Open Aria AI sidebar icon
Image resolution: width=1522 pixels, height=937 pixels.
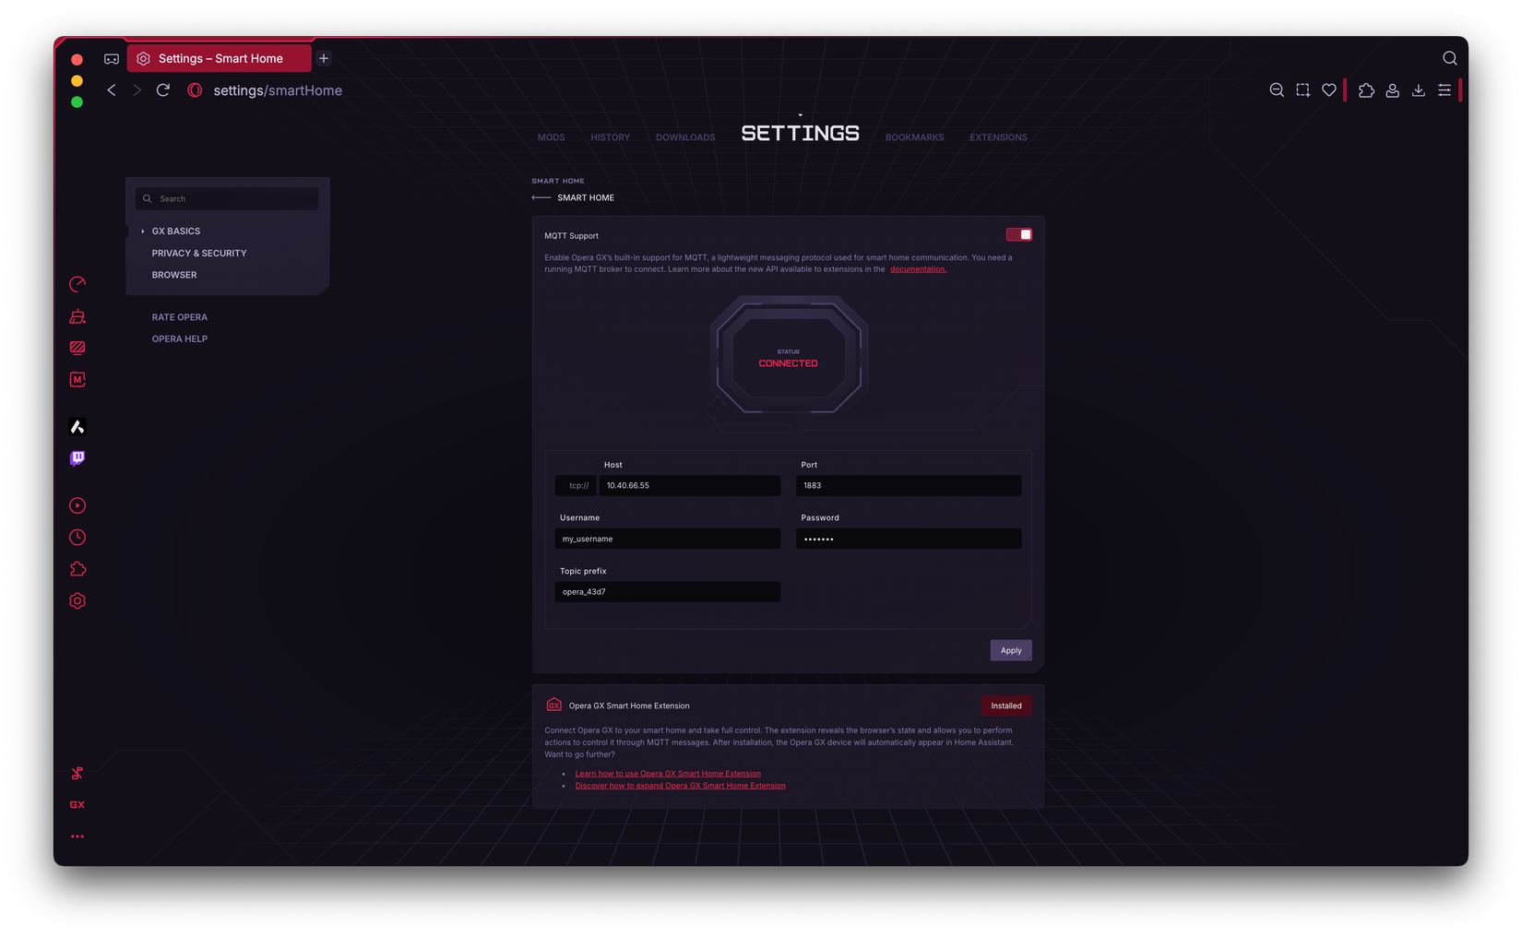pyautogui.click(x=77, y=426)
